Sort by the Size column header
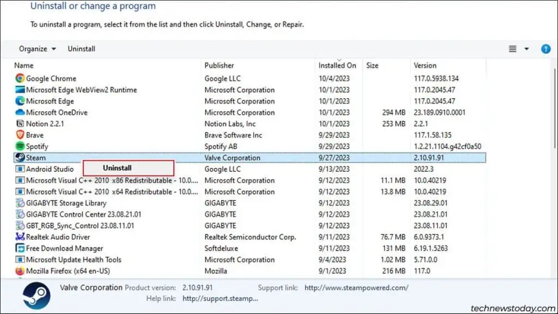This screenshot has width=558, height=314. (x=372, y=65)
